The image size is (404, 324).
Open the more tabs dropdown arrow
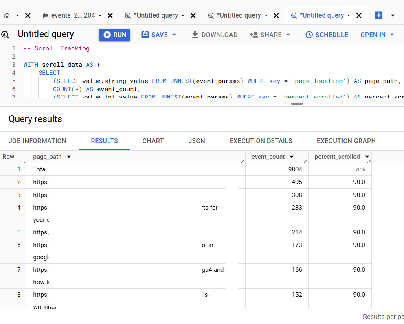coord(393,16)
